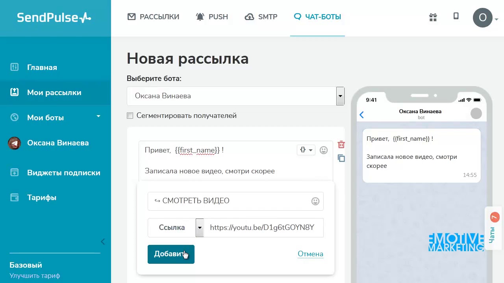Click the bot avatar circle in preview
Screen dimensions: 504x283
[x=476, y=114]
